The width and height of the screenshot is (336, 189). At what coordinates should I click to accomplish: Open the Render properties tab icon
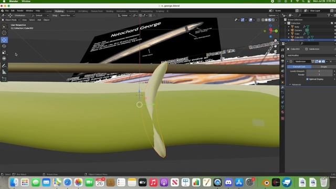pyautogui.click(x=282, y=56)
